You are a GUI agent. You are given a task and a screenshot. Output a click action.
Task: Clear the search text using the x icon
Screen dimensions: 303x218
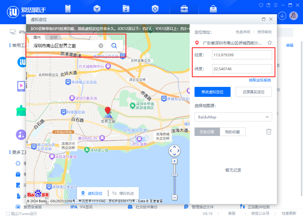(x=101, y=45)
